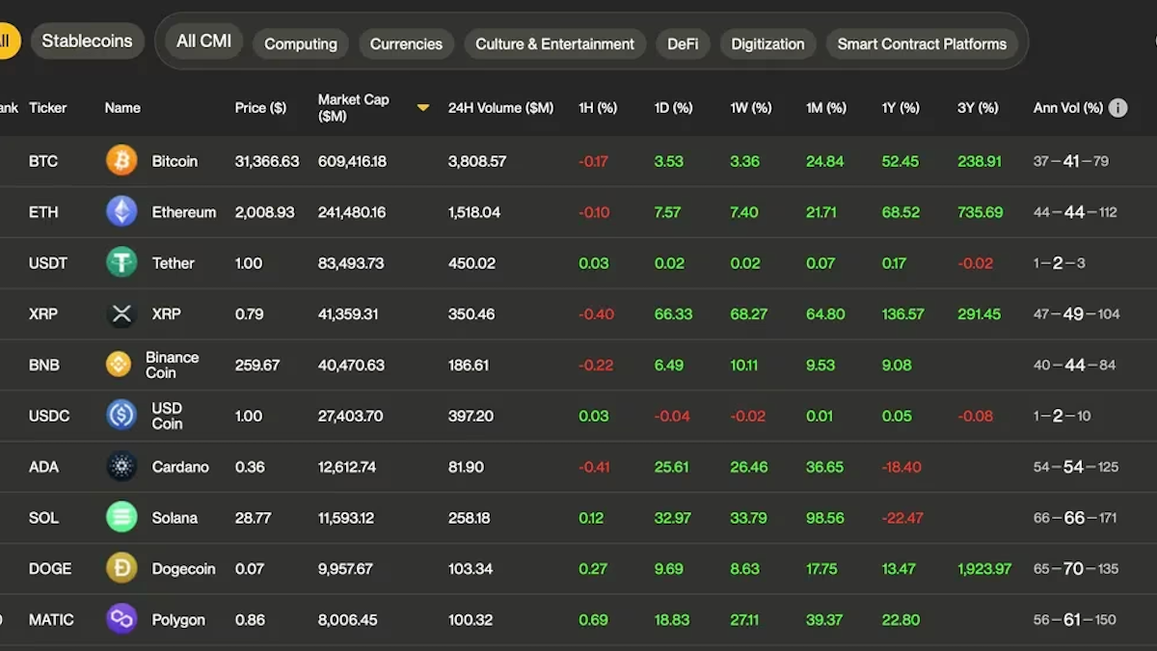Screen dimensions: 1157x651
Task: Click the Tether coin logo
Action: [x=121, y=262]
